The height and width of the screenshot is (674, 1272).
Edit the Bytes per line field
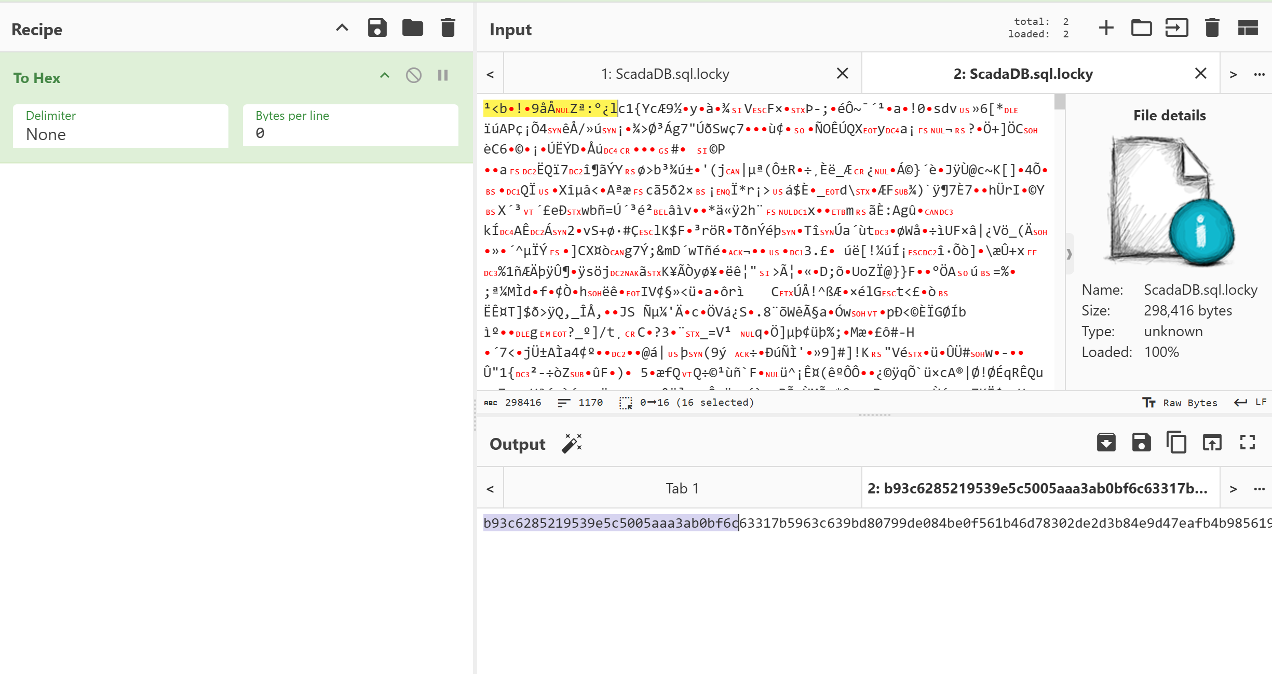pos(350,126)
